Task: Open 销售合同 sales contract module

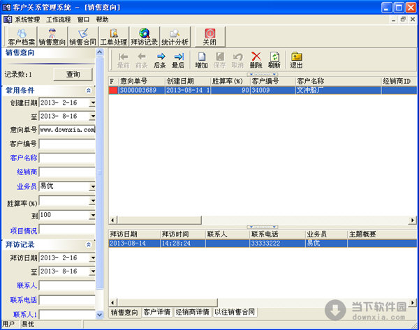Action: [x=83, y=37]
